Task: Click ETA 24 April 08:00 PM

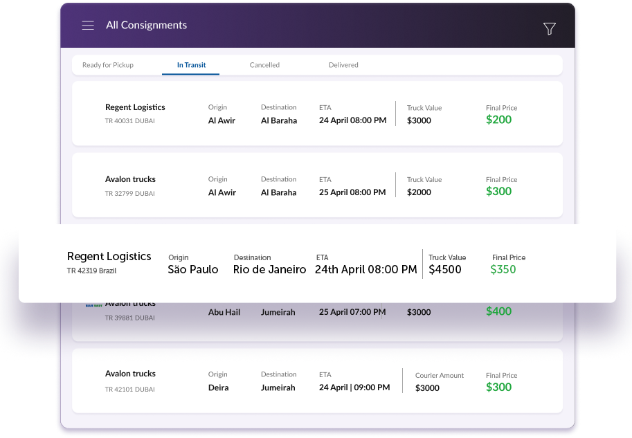Action: click(352, 120)
